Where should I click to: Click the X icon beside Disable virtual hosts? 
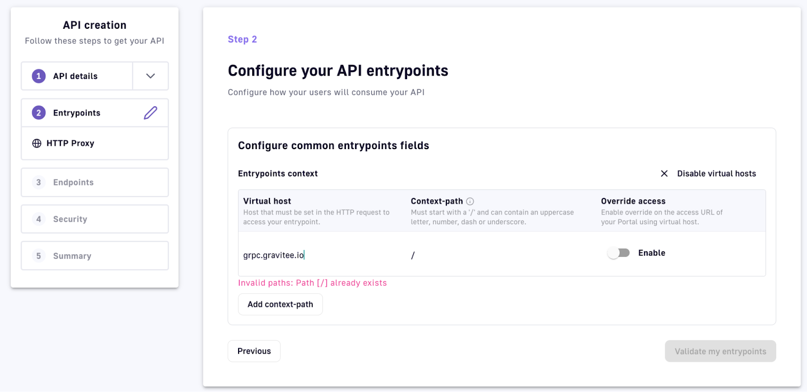pos(664,174)
